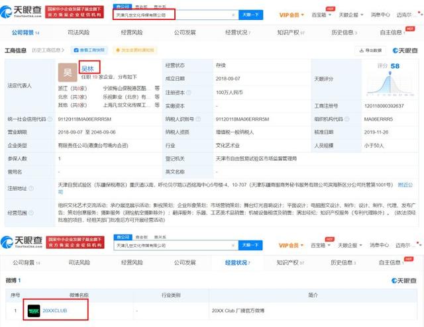Screen dimensions: 424x327
Task: Open 公司发展 tab on the 公司背景 page
Action: tap(185, 32)
